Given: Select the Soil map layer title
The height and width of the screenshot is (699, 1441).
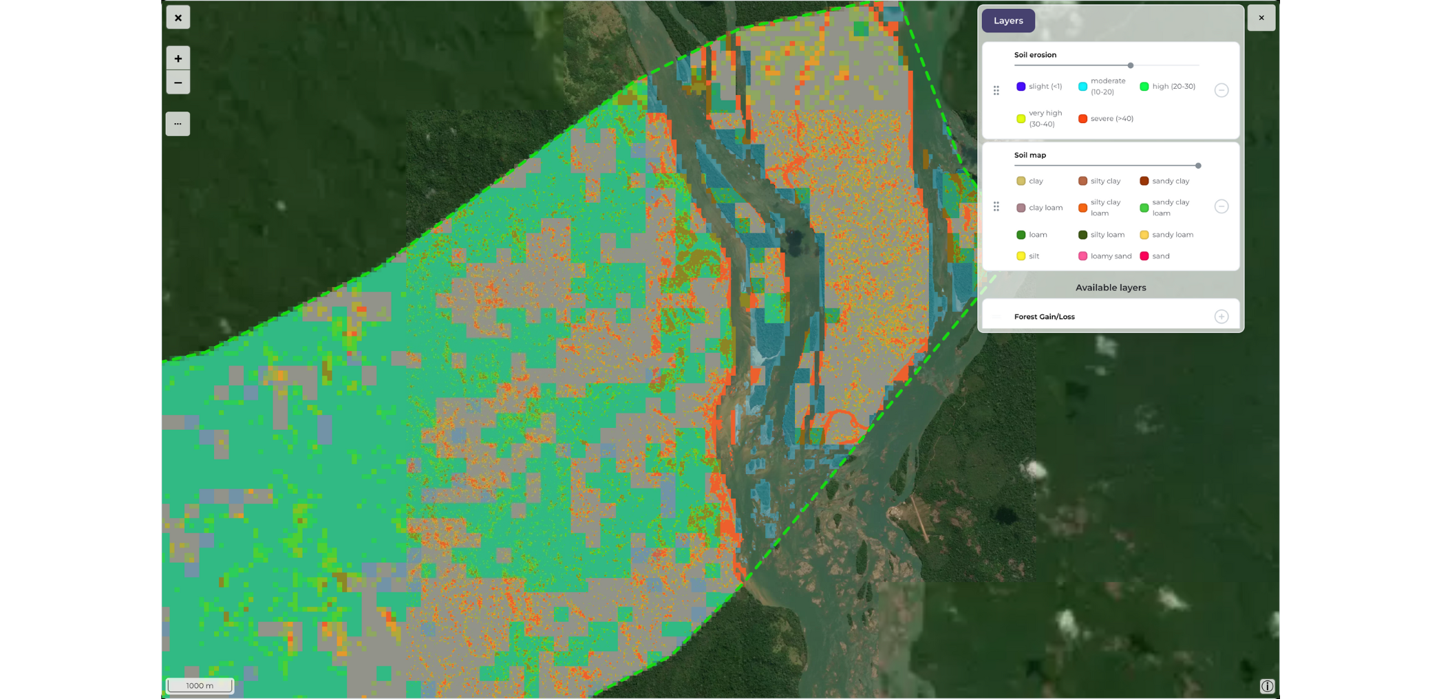Looking at the screenshot, I should pyautogui.click(x=1030, y=155).
